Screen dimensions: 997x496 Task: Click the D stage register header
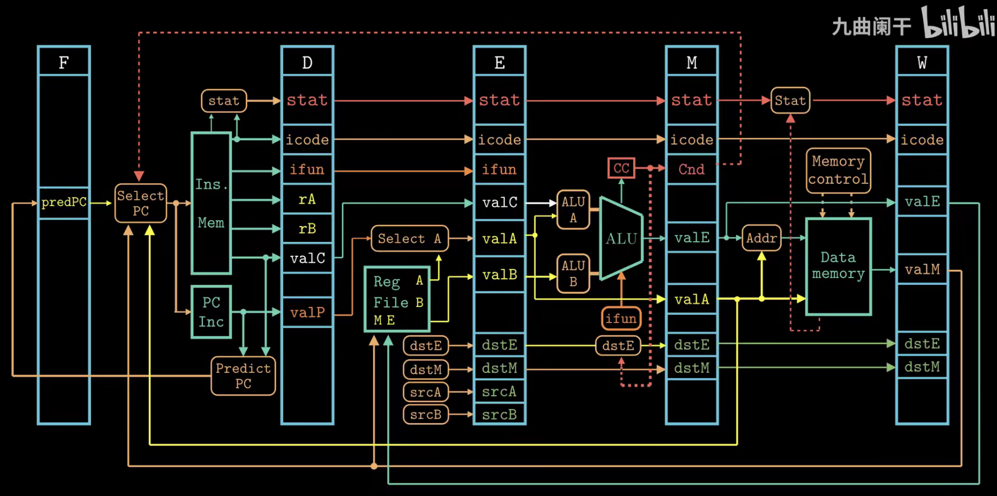point(307,61)
